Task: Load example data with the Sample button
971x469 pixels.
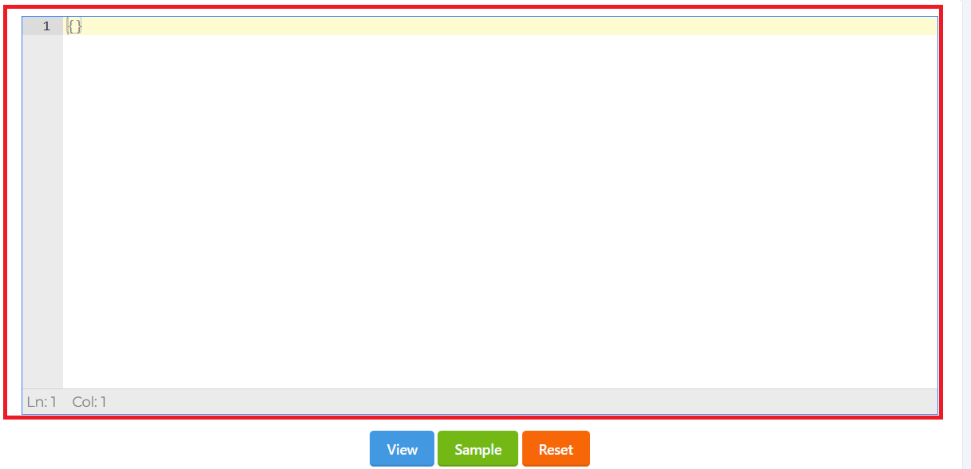Action: point(478,449)
